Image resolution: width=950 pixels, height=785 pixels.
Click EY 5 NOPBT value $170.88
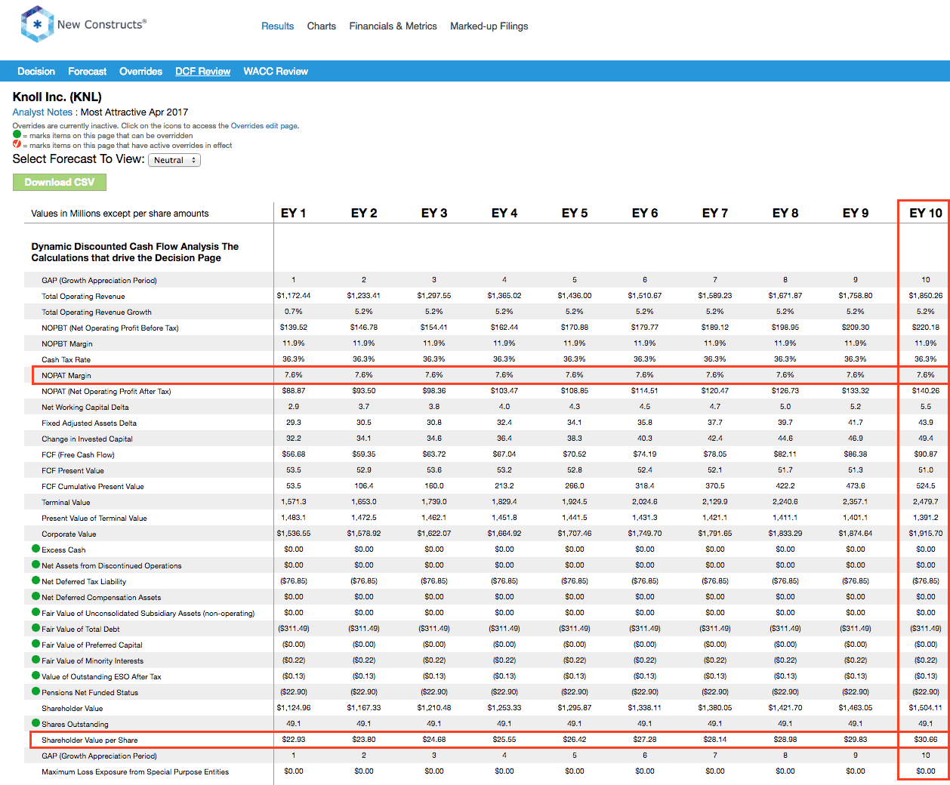[575, 328]
